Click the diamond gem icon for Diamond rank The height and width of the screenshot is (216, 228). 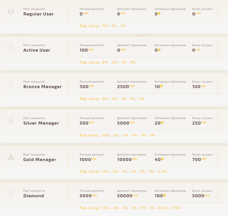pos(11,193)
